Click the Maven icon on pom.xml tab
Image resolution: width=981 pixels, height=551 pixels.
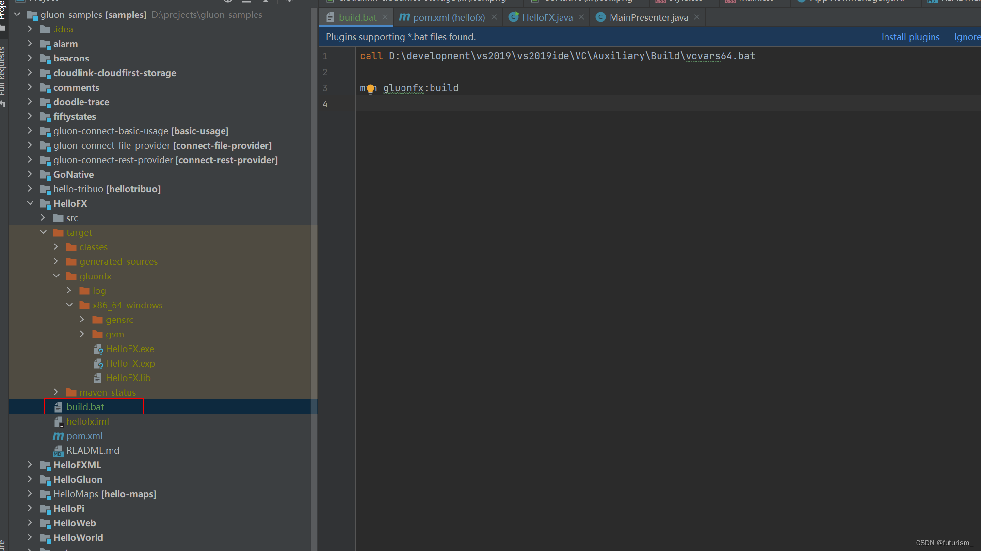tap(404, 17)
